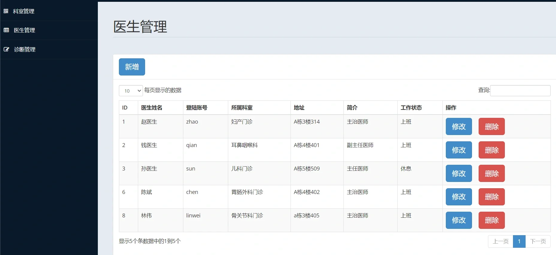Click the 操作 column header
The height and width of the screenshot is (255, 556).
(496, 108)
